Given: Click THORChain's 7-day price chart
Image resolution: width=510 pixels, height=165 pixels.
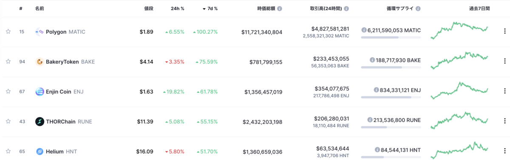Looking at the screenshot, I should pos(459,120).
